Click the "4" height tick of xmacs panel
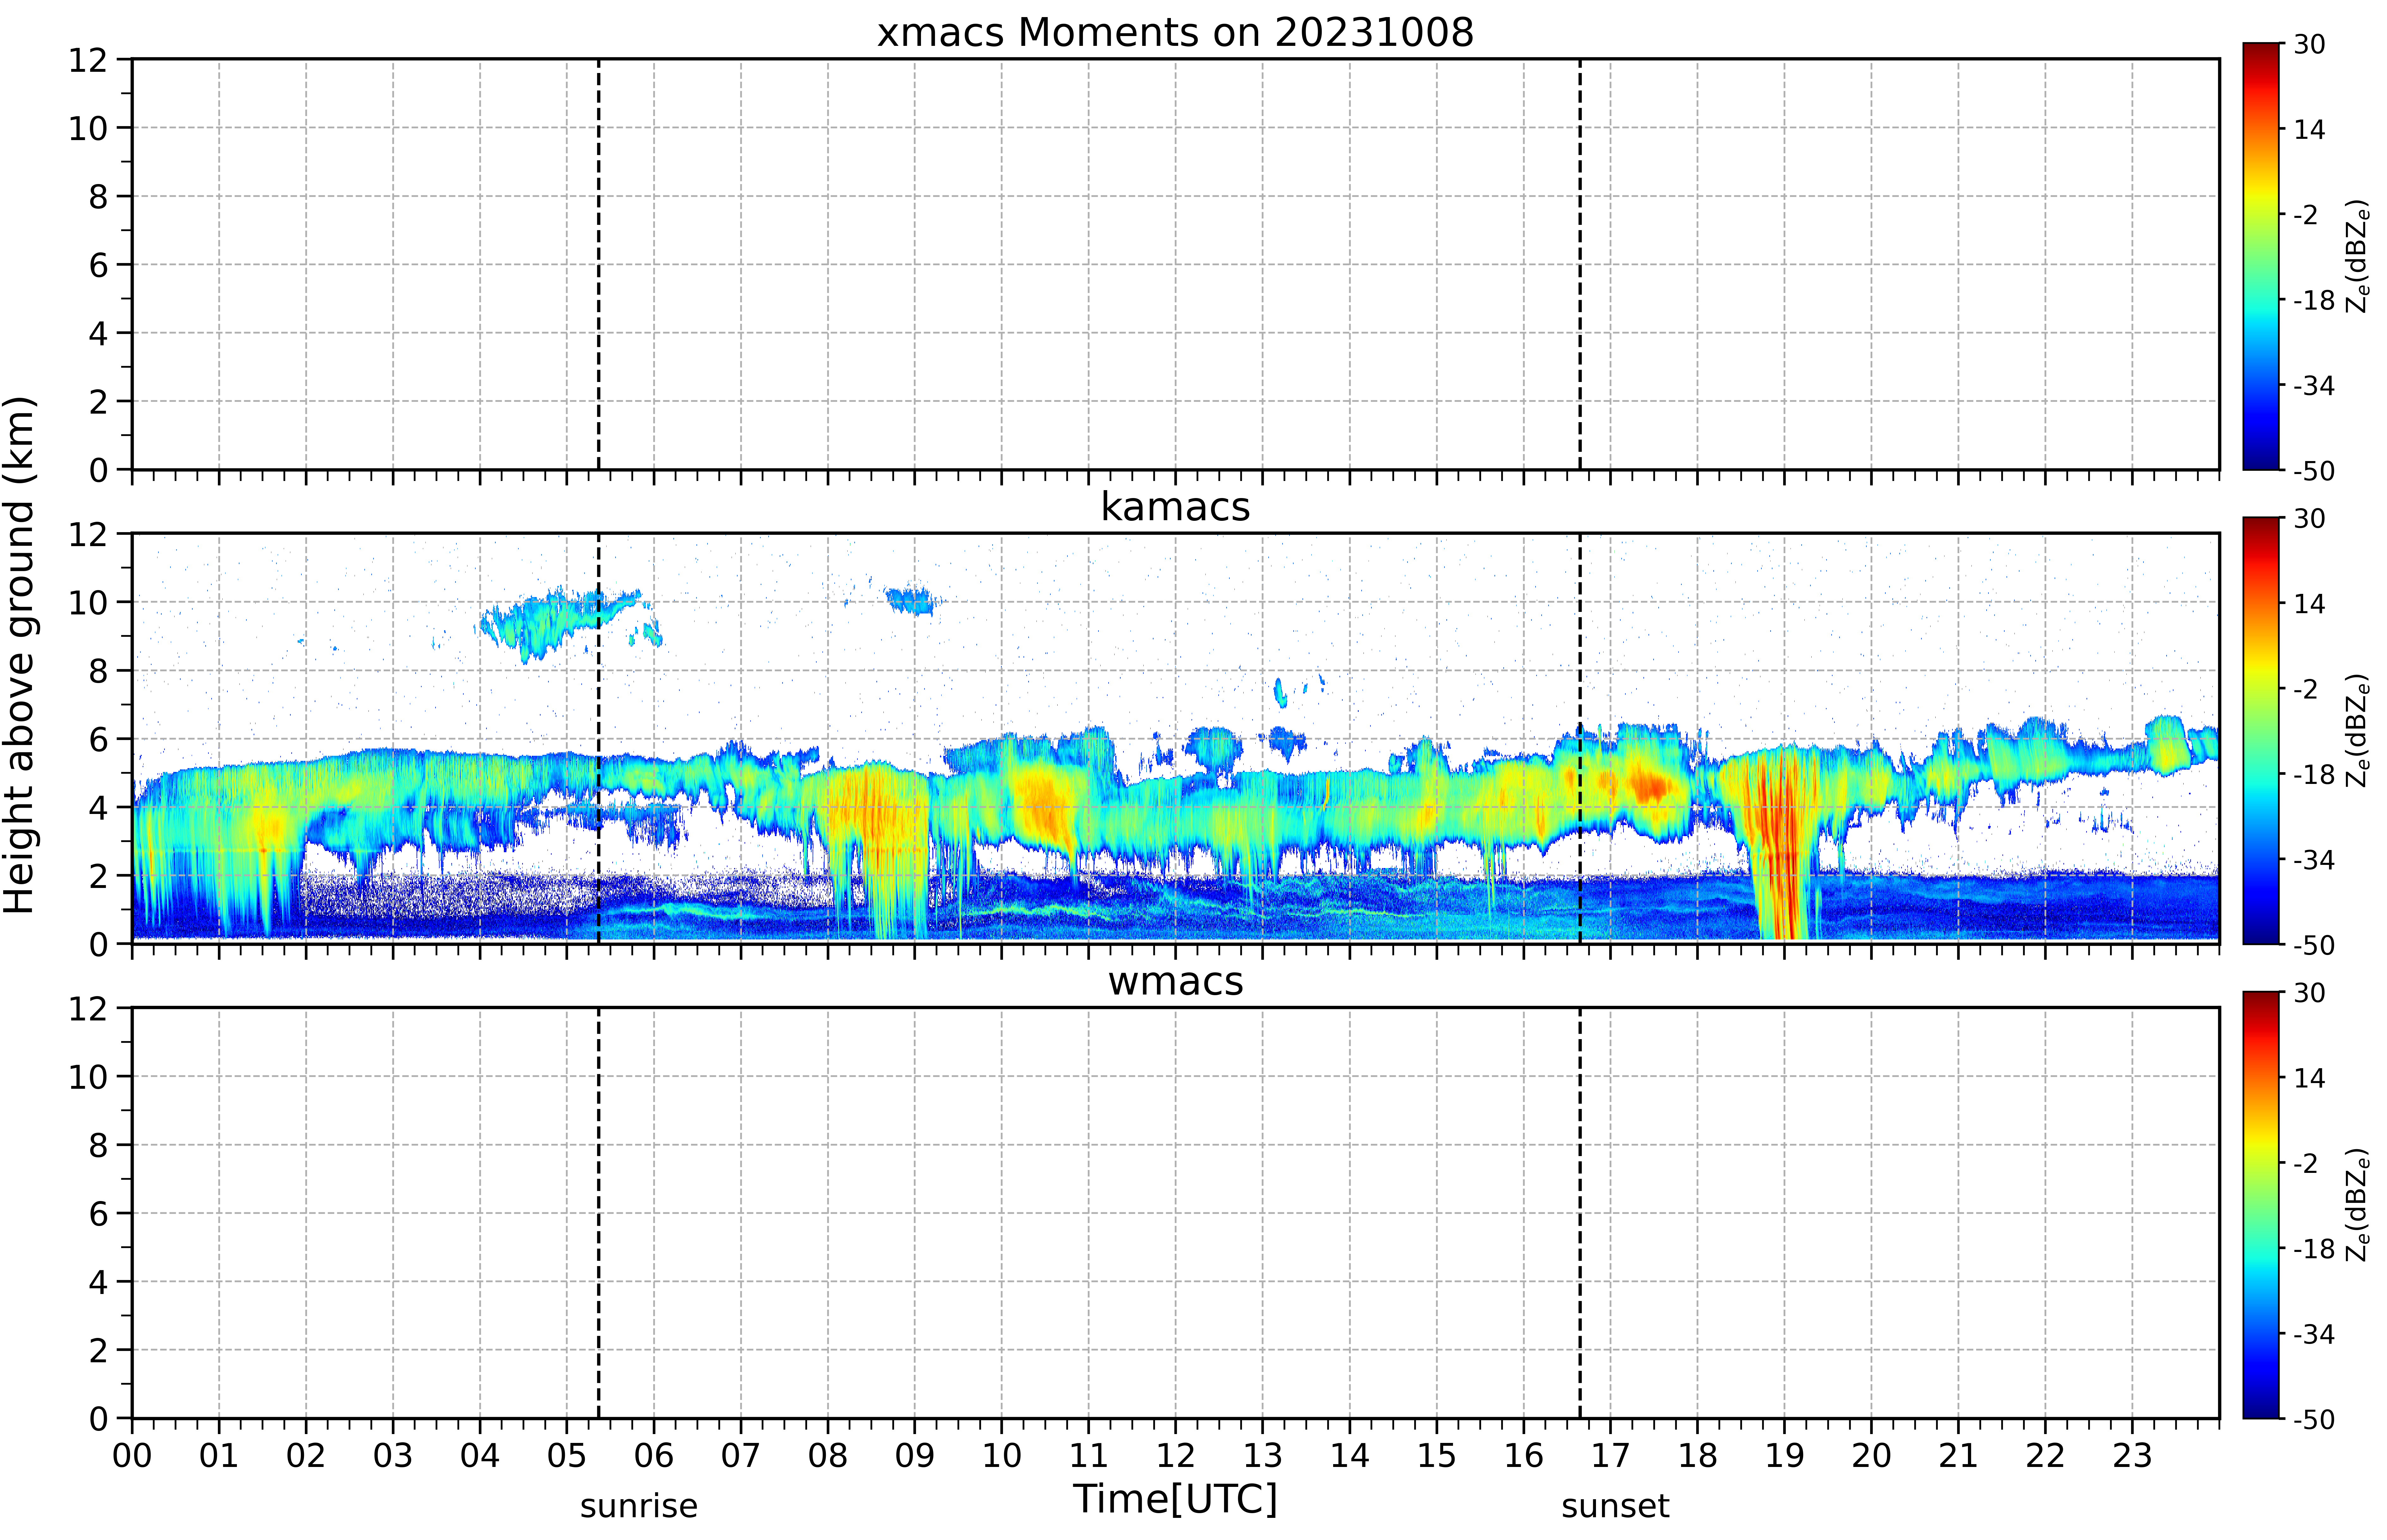This screenshot has width=2387, height=1540. click(98, 333)
